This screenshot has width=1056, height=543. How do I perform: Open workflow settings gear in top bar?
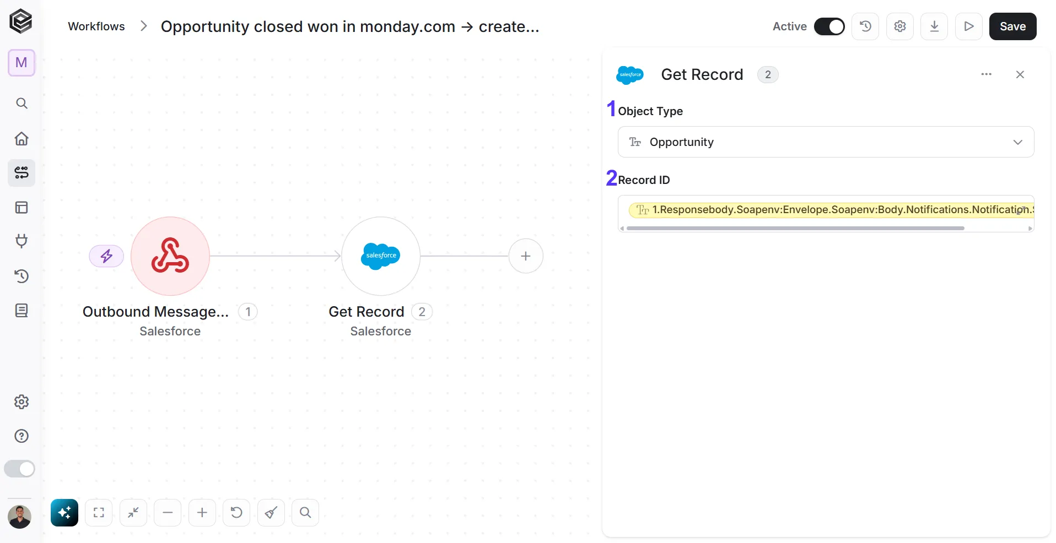point(900,26)
